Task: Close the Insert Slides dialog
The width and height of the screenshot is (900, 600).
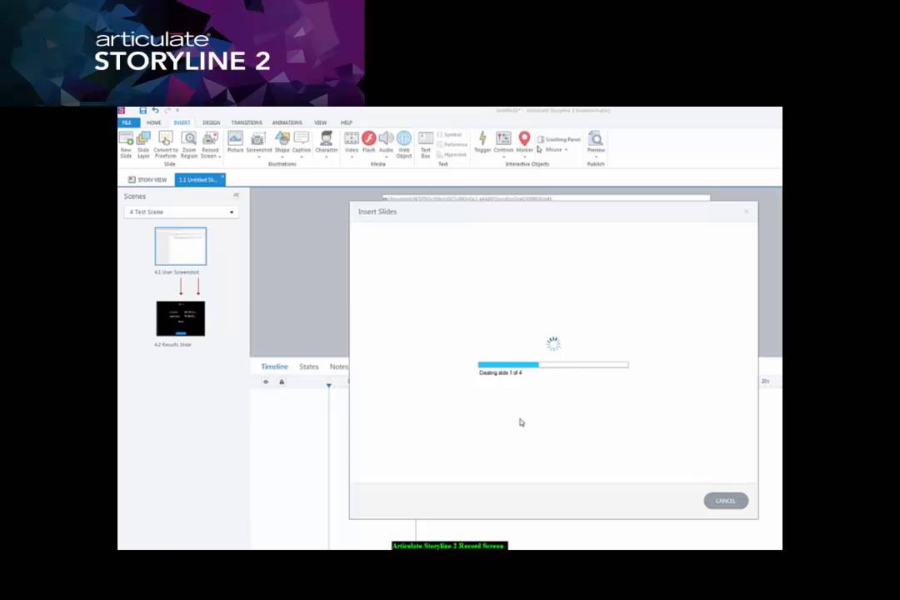Action: coord(746,212)
